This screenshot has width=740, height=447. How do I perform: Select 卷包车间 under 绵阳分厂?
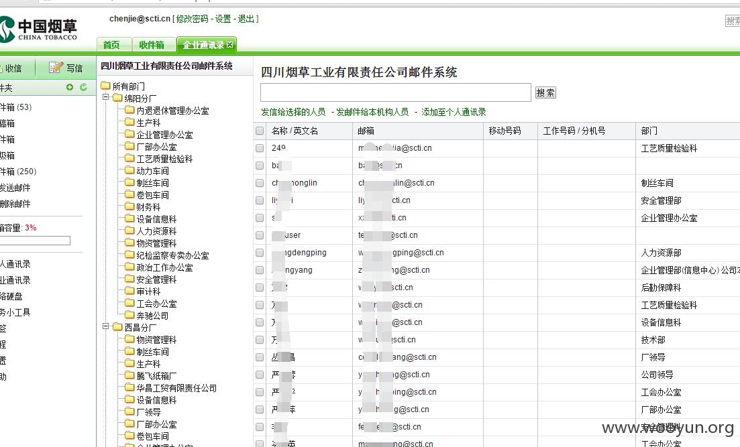click(152, 195)
